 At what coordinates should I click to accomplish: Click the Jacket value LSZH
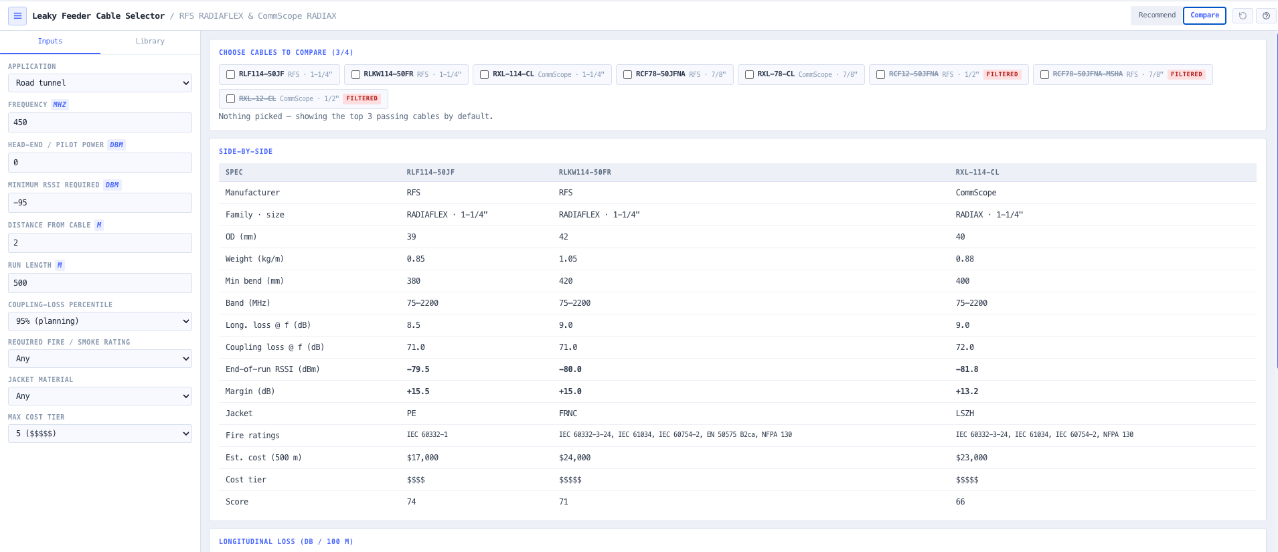click(x=965, y=413)
